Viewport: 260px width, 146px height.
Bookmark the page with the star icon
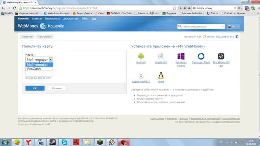pos(174,8)
